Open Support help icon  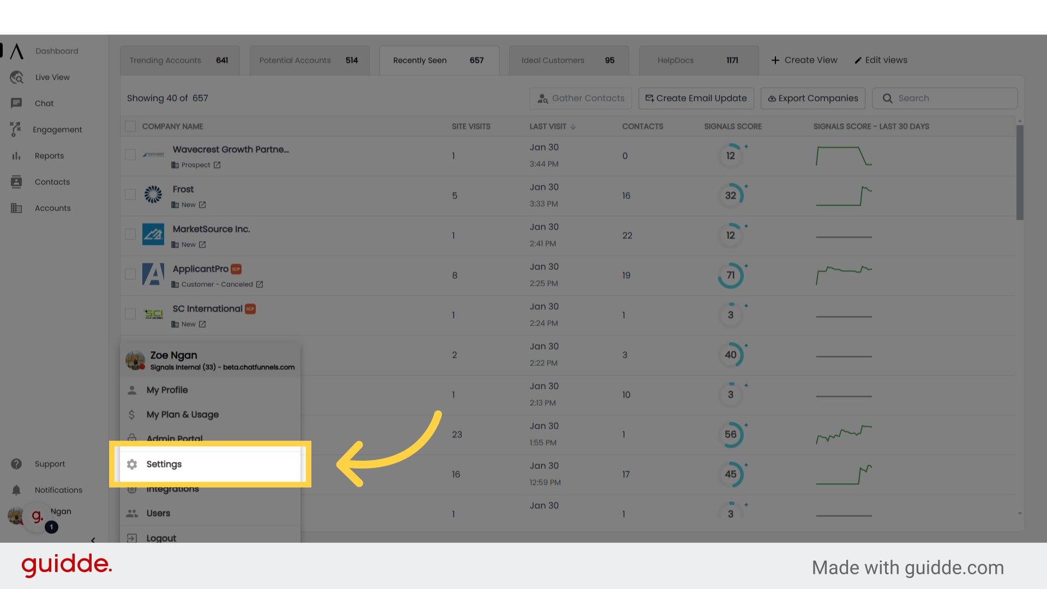(16, 464)
